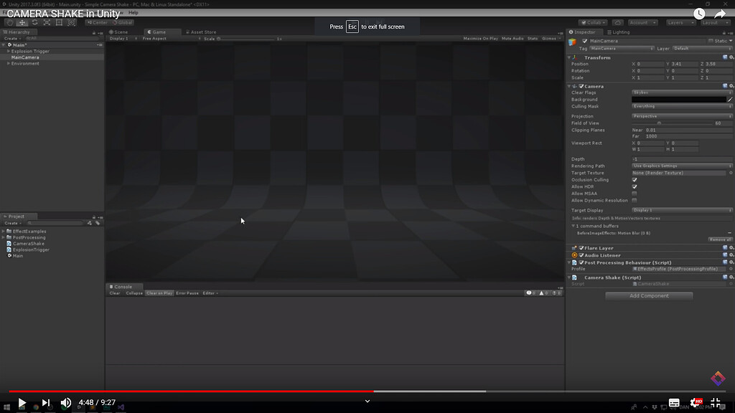This screenshot has width=735, height=413.
Task: Select the Rotate tool in the toolbar
Action: [34, 24]
